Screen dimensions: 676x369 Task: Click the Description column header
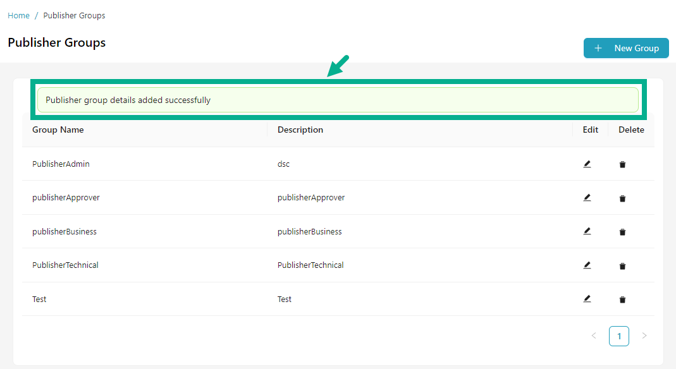(300, 130)
